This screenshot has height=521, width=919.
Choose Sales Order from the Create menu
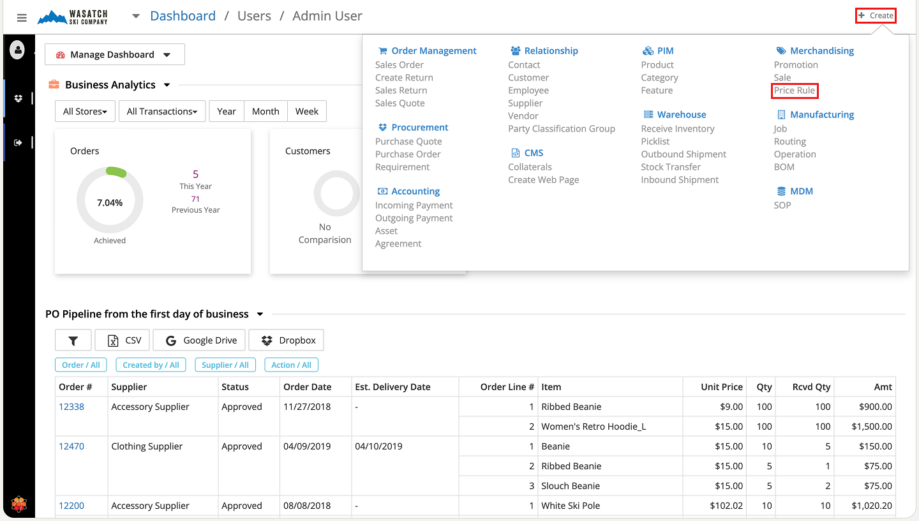tap(399, 65)
